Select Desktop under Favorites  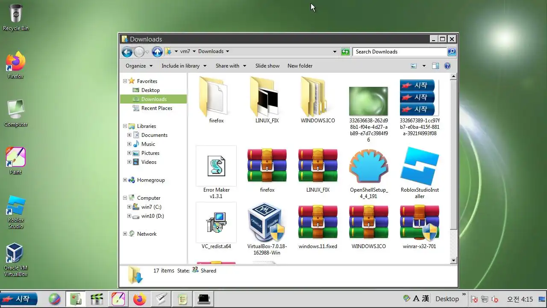click(150, 90)
